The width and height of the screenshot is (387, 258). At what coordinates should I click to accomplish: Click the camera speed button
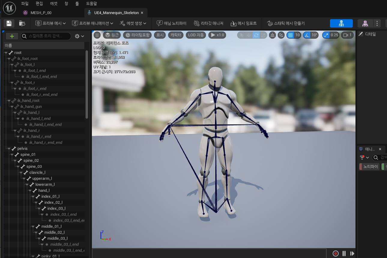pos(347,35)
